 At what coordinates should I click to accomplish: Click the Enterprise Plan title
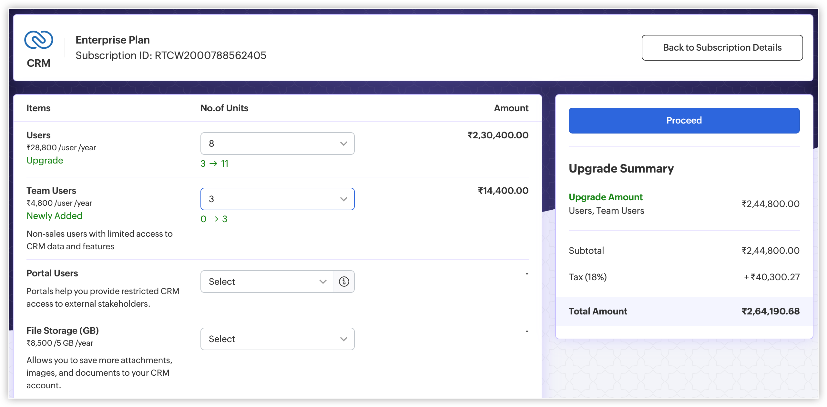coord(113,40)
